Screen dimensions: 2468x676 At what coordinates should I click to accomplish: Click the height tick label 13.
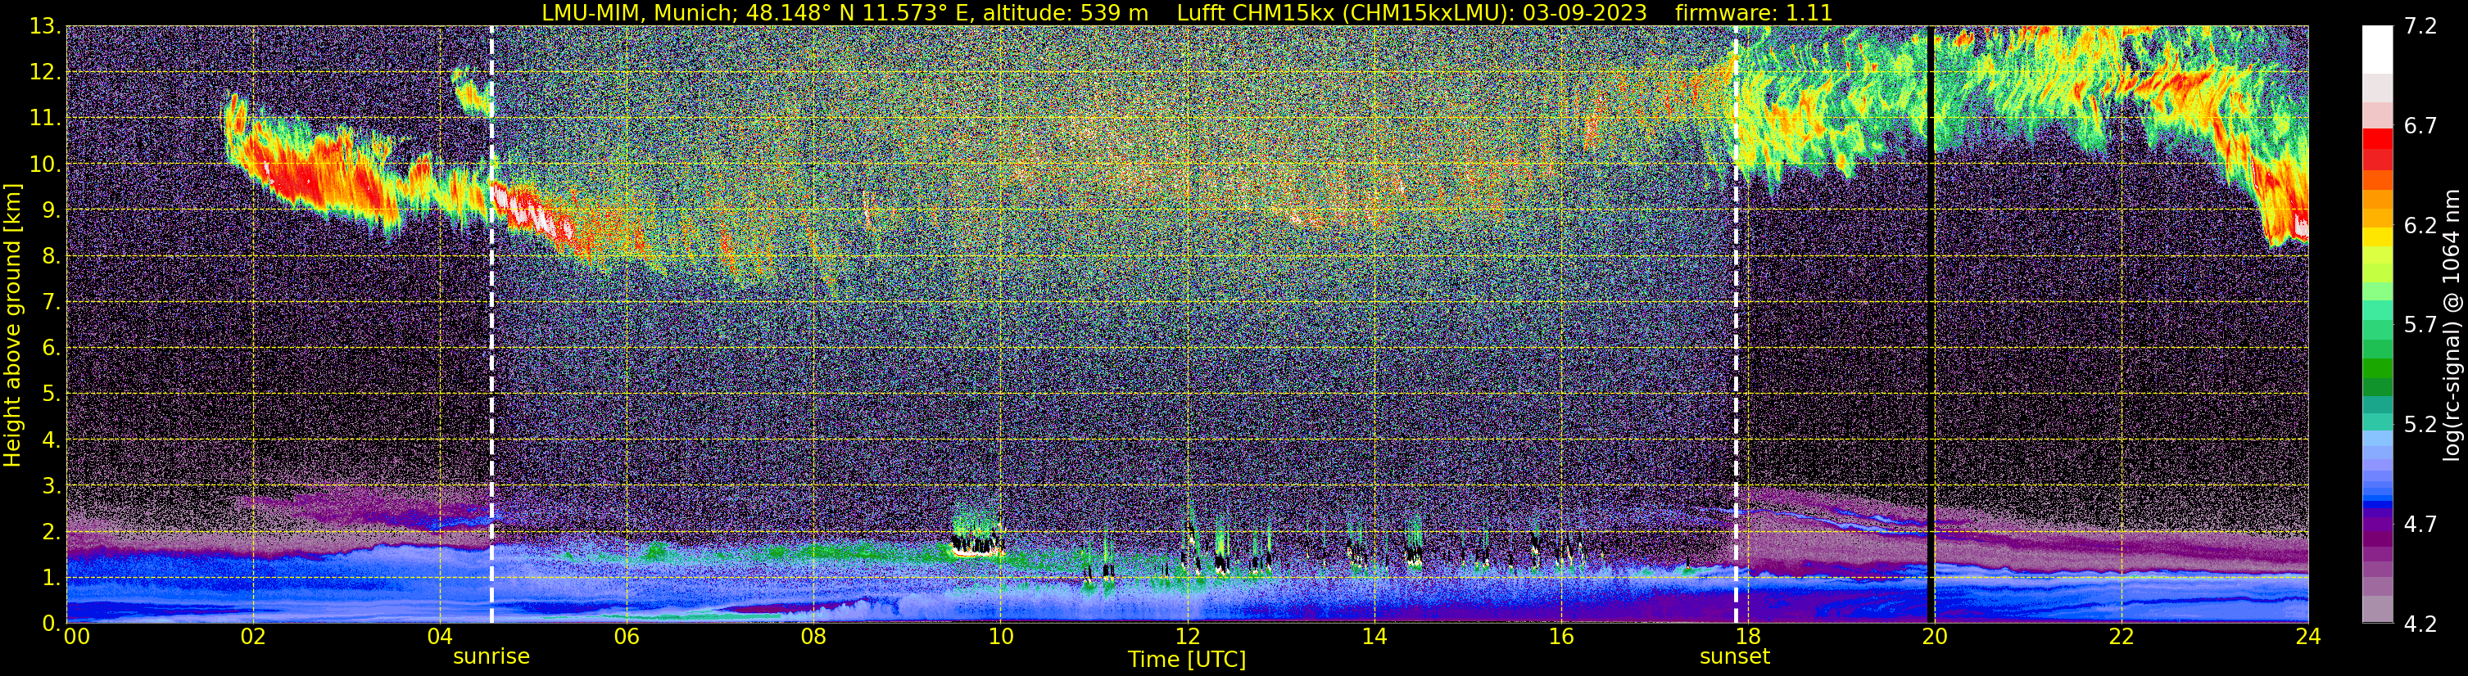coord(44,27)
